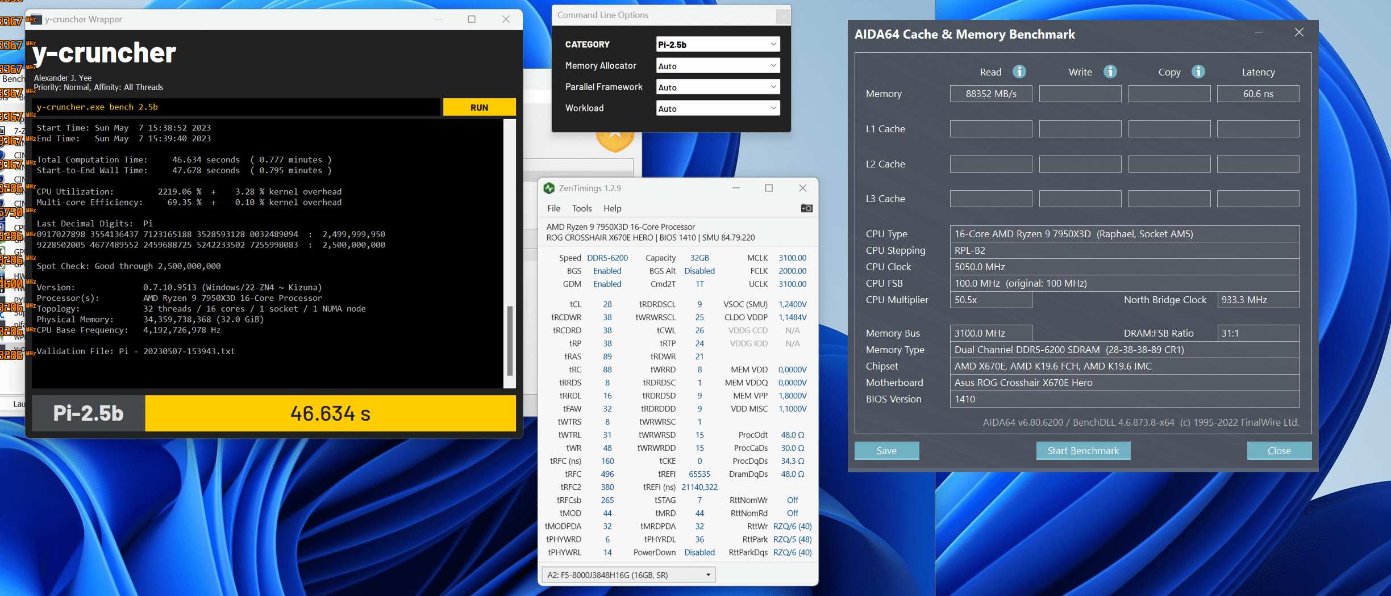
Task: Click the L3 Cache Latency result field
Action: [1258, 199]
